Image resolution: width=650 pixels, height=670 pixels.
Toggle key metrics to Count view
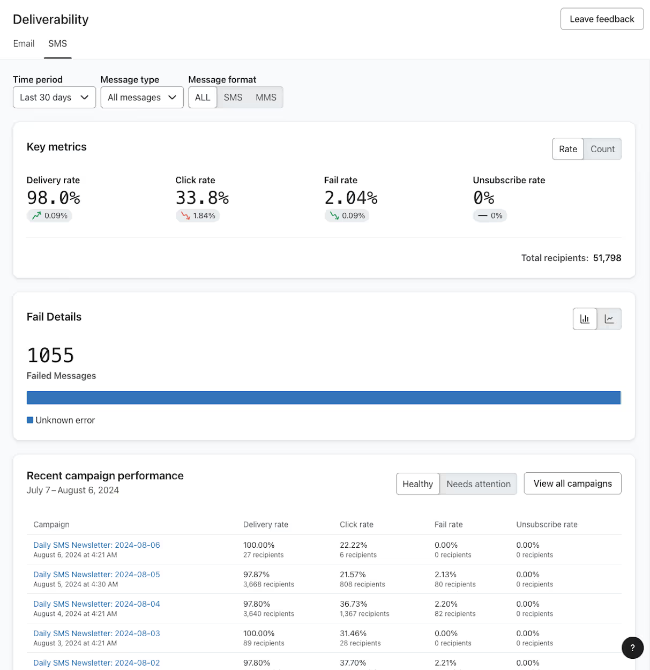tap(602, 148)
